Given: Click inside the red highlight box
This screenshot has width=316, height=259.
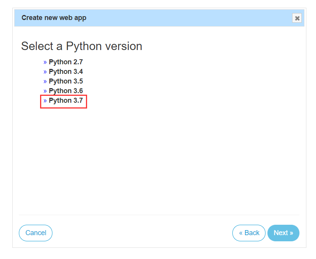Looking at the screenshot, I should (64, 101).
